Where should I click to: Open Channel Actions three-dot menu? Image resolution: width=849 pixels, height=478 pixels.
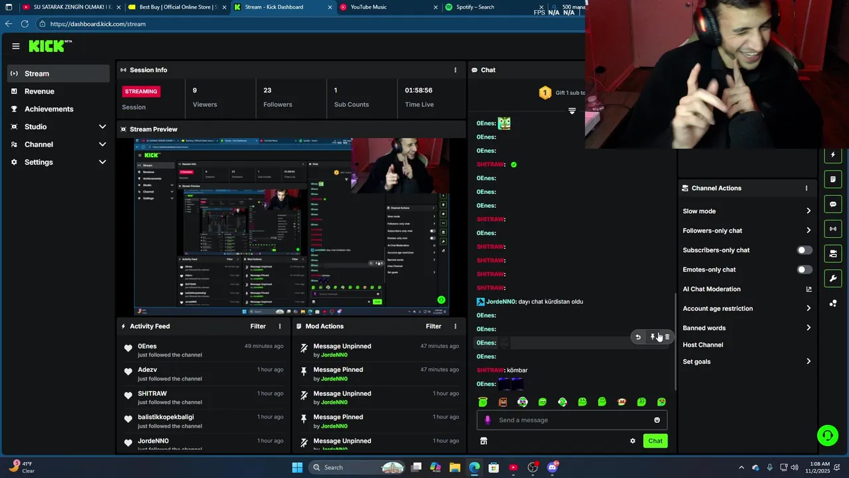807,188
